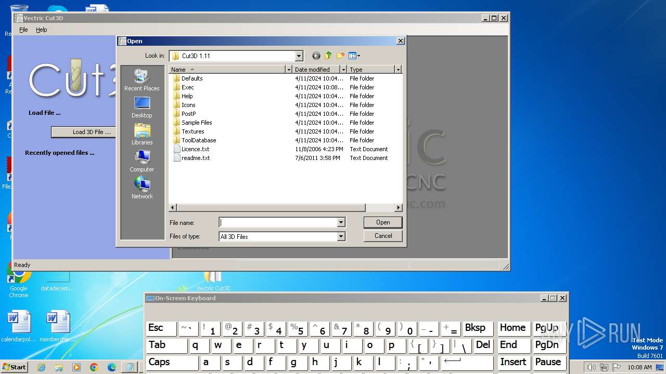The height and width of the screenshot is (374, 666).
Task: Select the ToolDatabase folder
Action: 199,140
